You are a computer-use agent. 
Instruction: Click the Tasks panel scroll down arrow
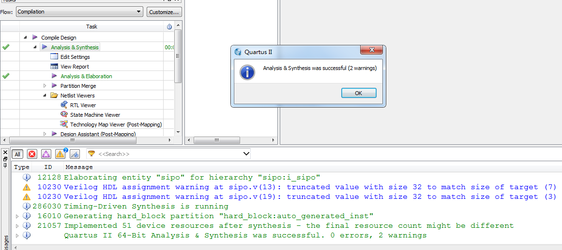[178, 132]
